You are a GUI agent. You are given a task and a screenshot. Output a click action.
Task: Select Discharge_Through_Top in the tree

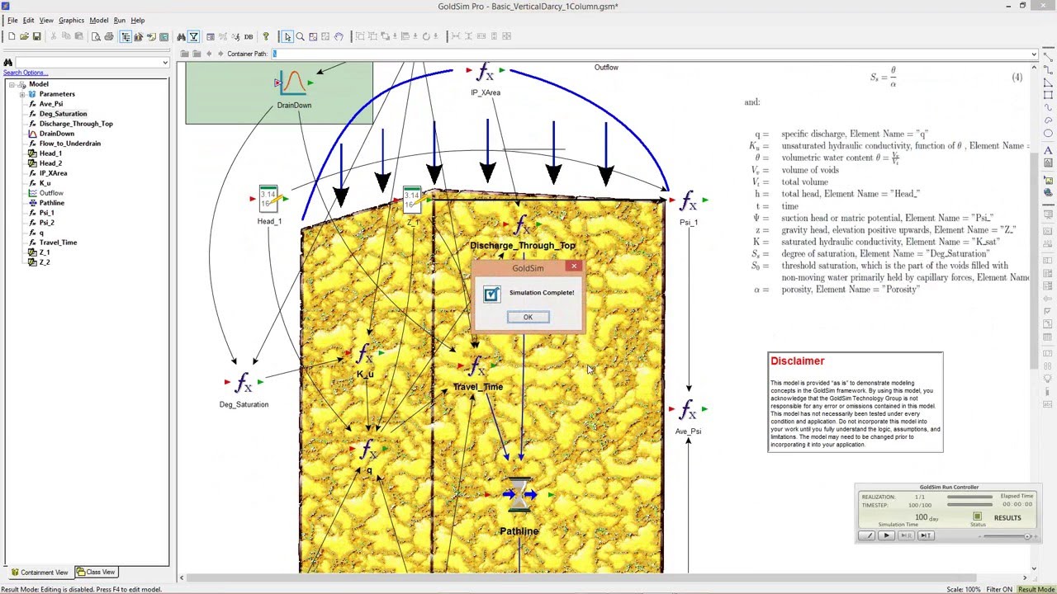(76, 124)
